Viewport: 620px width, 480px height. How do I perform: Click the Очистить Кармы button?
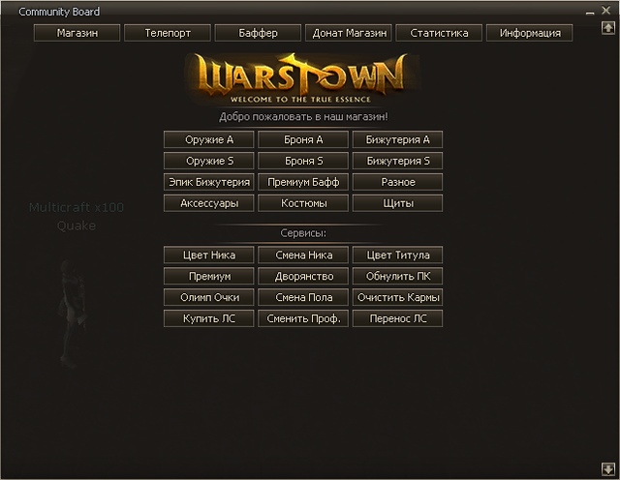coord(397,297)
